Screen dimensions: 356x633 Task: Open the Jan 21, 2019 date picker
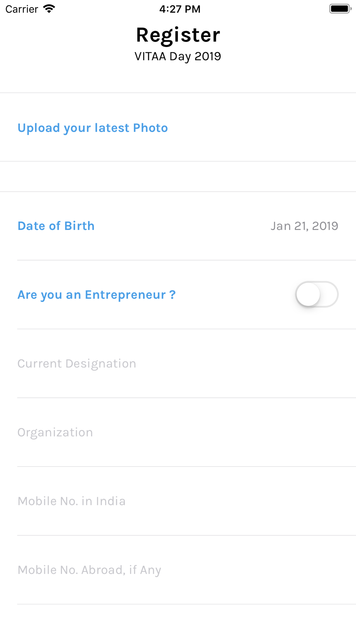[x=304, y=226]
